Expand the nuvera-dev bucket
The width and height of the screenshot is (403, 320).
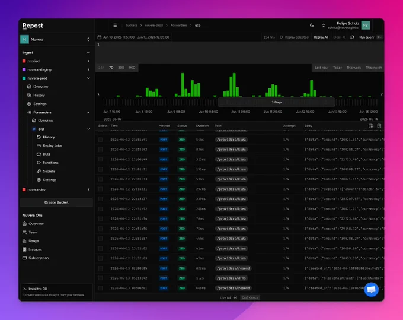pos(88,189)
